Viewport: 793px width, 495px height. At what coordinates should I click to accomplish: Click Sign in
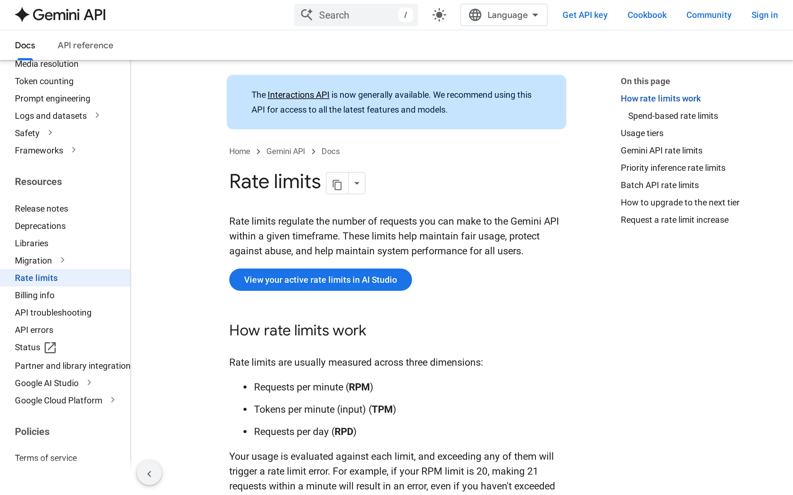pyautogui.click(x=765, y=15)
